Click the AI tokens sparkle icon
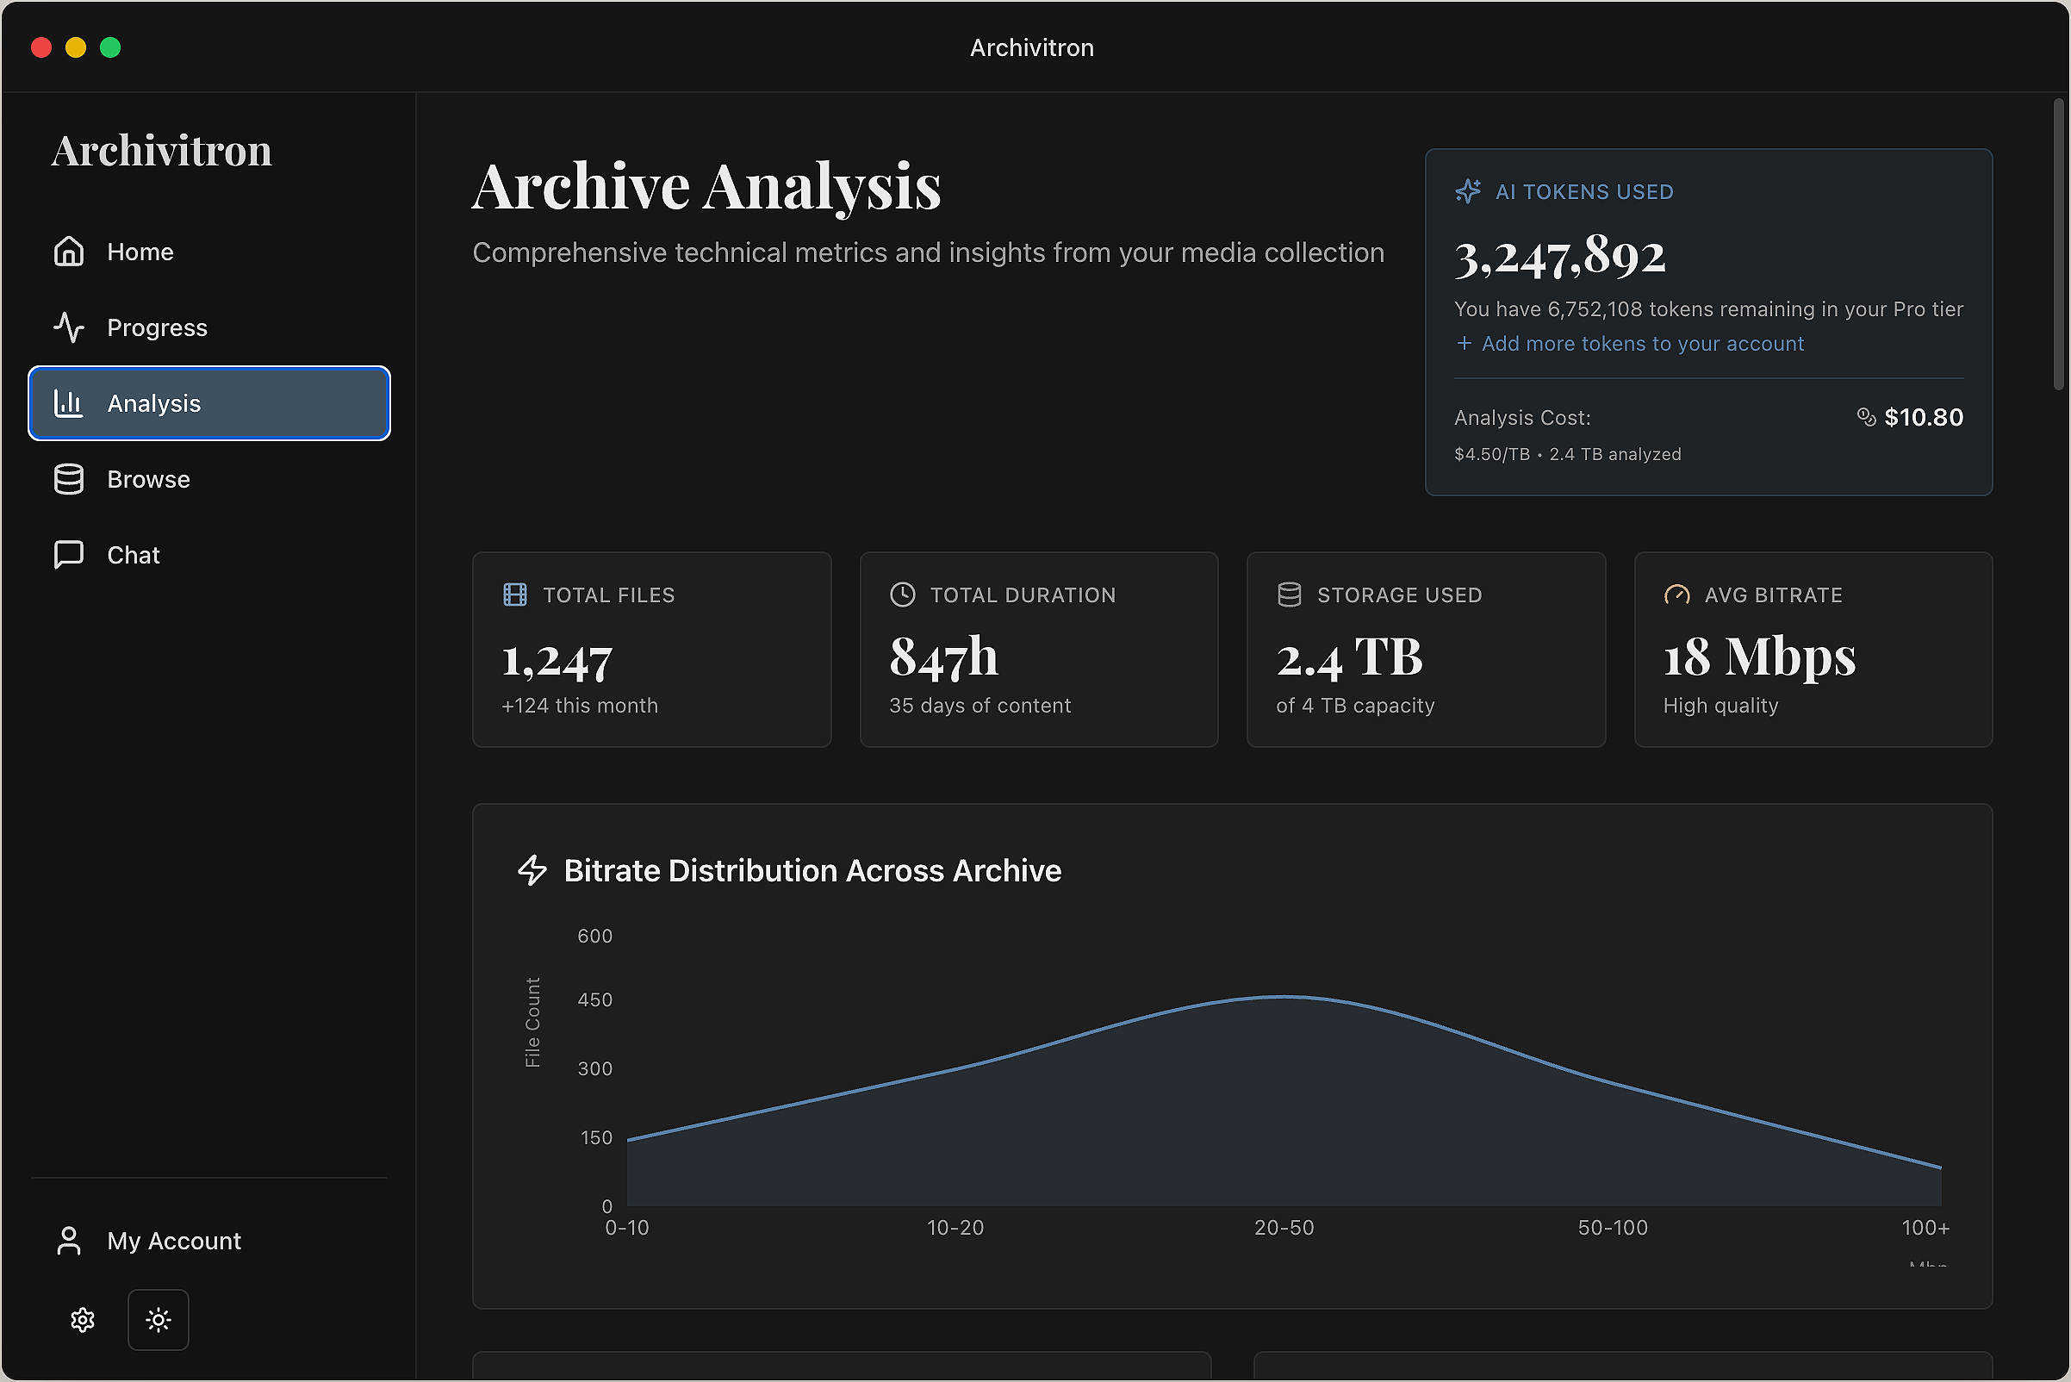The image size is (2071, 1382). pyautogui.click(x=1468, y=191)
